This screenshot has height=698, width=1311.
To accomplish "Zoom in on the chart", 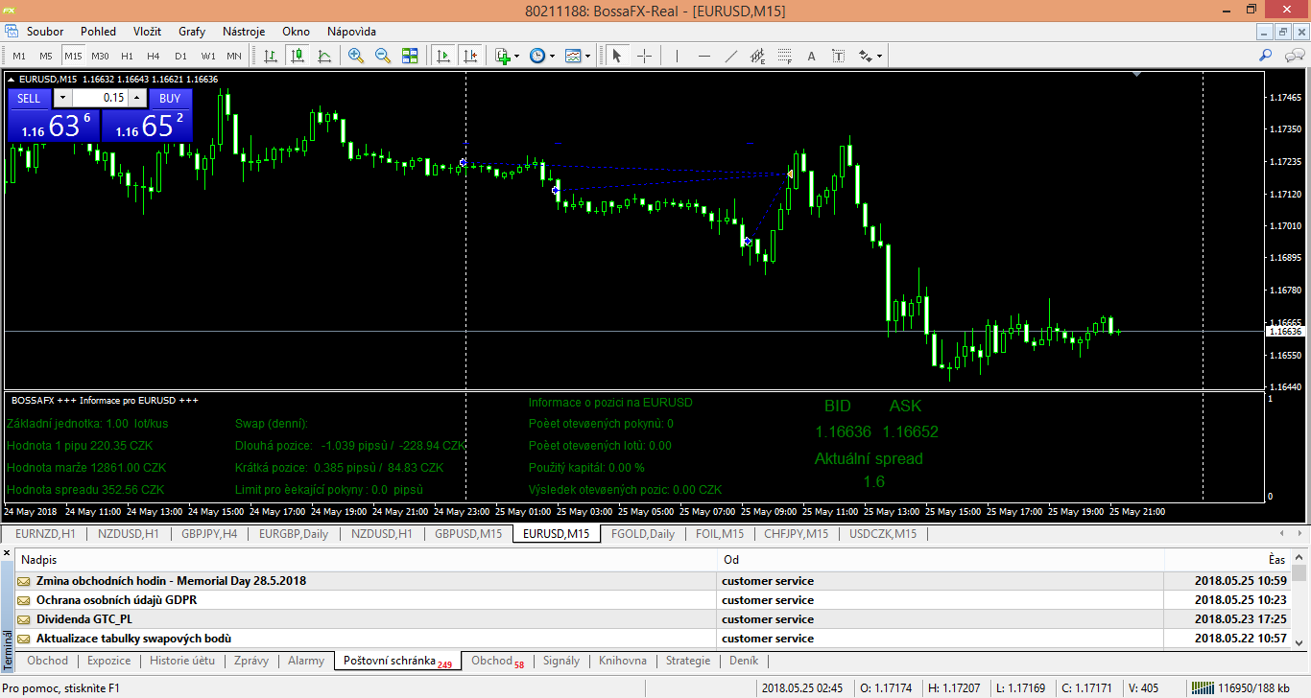I will click(356, 56).
